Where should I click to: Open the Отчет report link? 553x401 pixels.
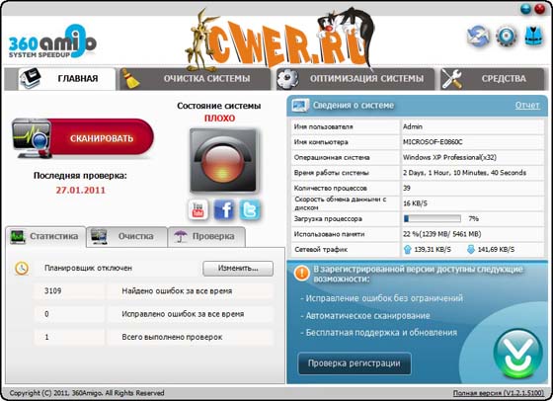click(x=527, y=105)
